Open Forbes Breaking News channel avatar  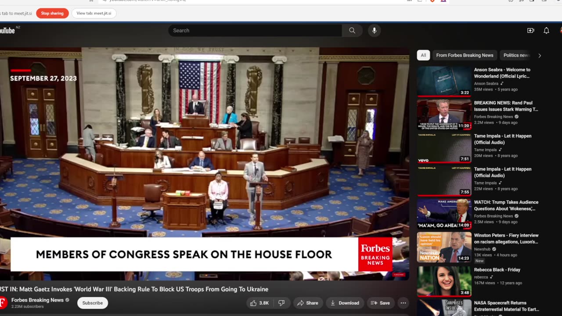3,303
